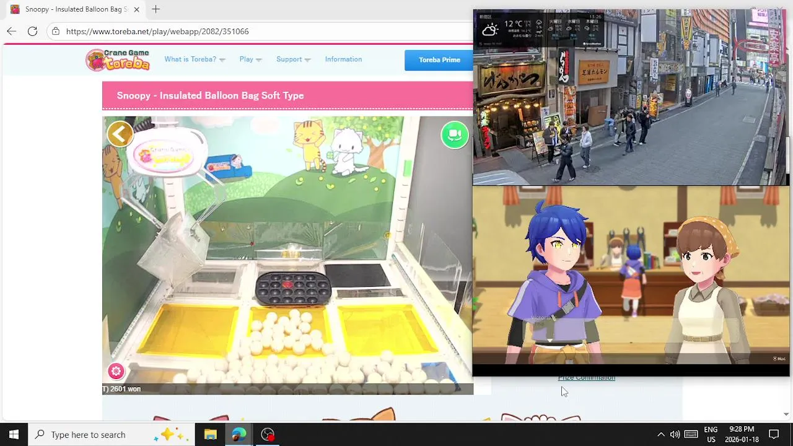The image size is (793, 446).
Task: Click the Toreba Prime button
Action: (439, 60)
